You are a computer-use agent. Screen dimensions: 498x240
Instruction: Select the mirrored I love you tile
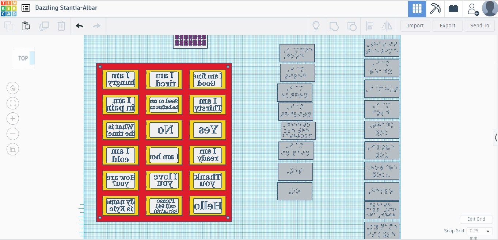click(164, 180)
